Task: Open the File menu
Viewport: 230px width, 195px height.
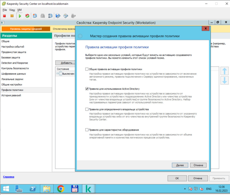Action: pos(5,9)
